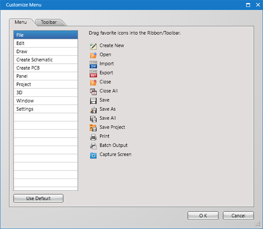This screenshot has width=263, height=229.
Task: Pick the Export icon
Action: click(x=93, y=73)
